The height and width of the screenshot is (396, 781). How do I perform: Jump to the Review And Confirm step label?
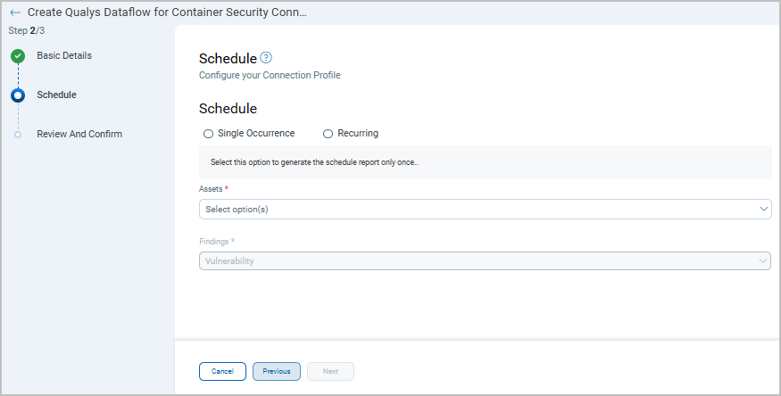pyautogui.click(x=79, y=134)
